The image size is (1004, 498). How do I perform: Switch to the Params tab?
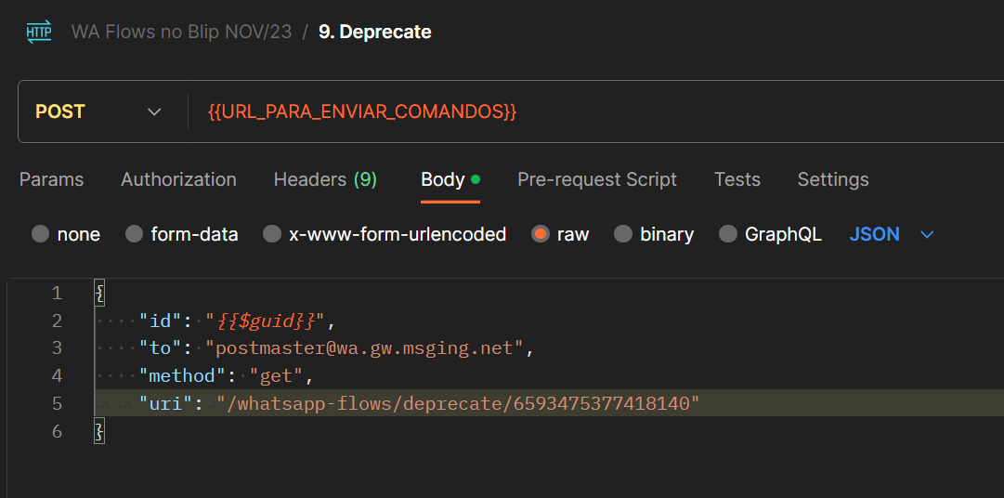pos(52,179)
